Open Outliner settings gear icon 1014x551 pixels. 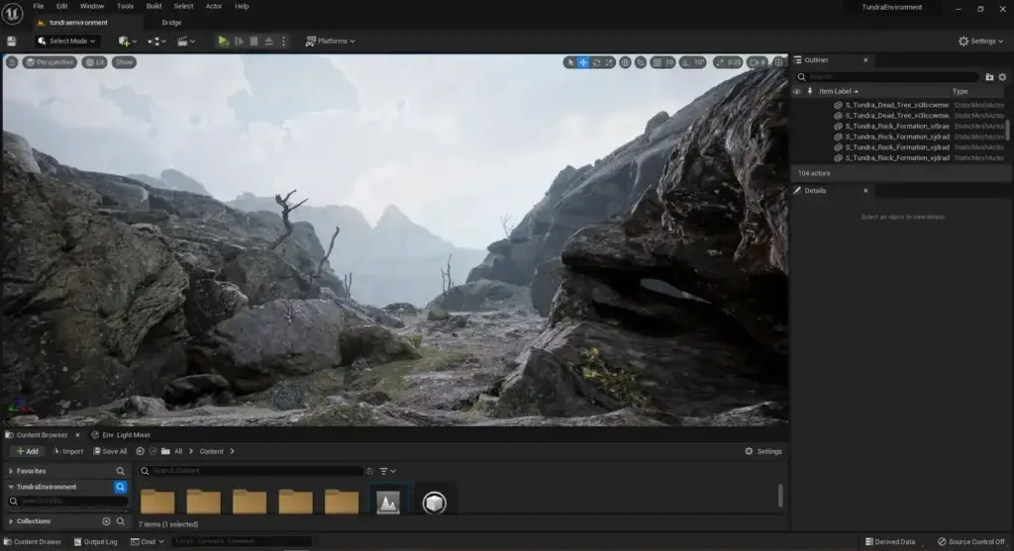click(1004, 76)
